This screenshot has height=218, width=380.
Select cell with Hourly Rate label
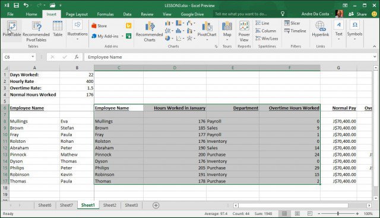coord(34,81)
